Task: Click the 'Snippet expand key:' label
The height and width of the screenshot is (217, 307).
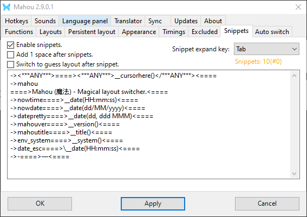Action: tap(201, 49)
